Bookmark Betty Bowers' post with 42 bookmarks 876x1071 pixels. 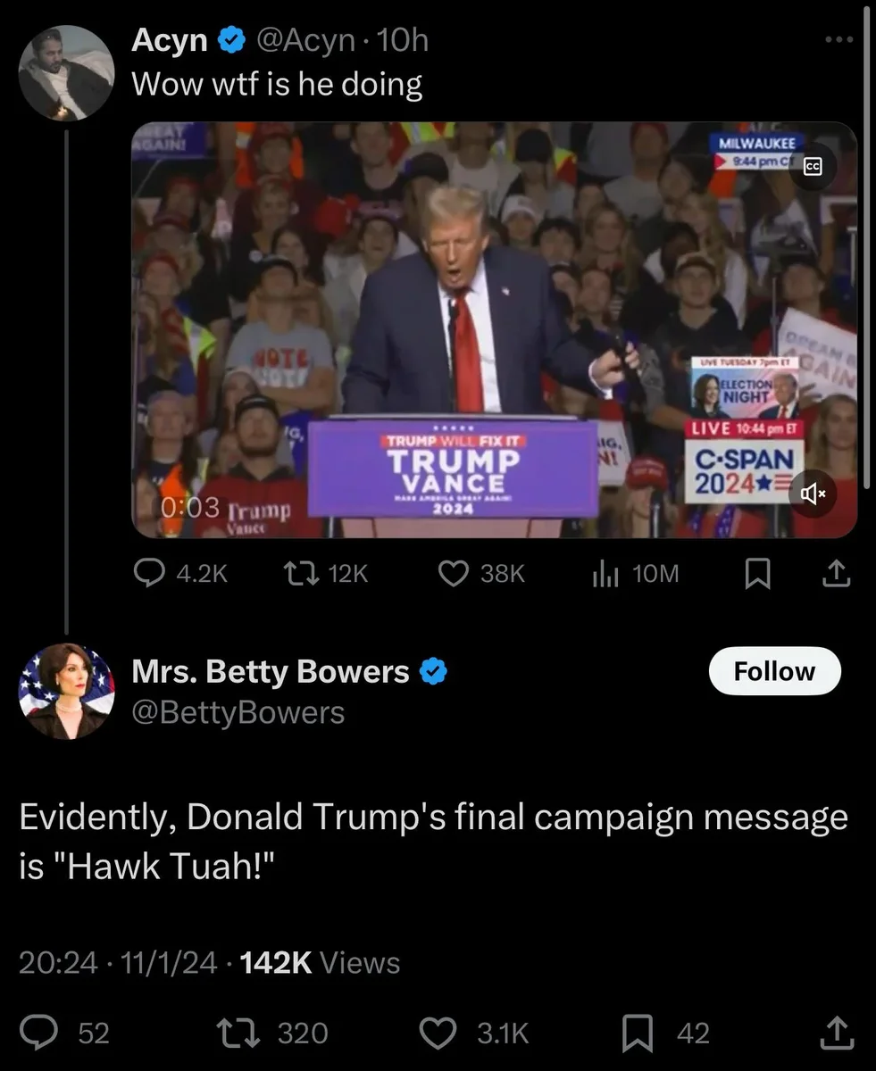click(x=666, y=1034)
